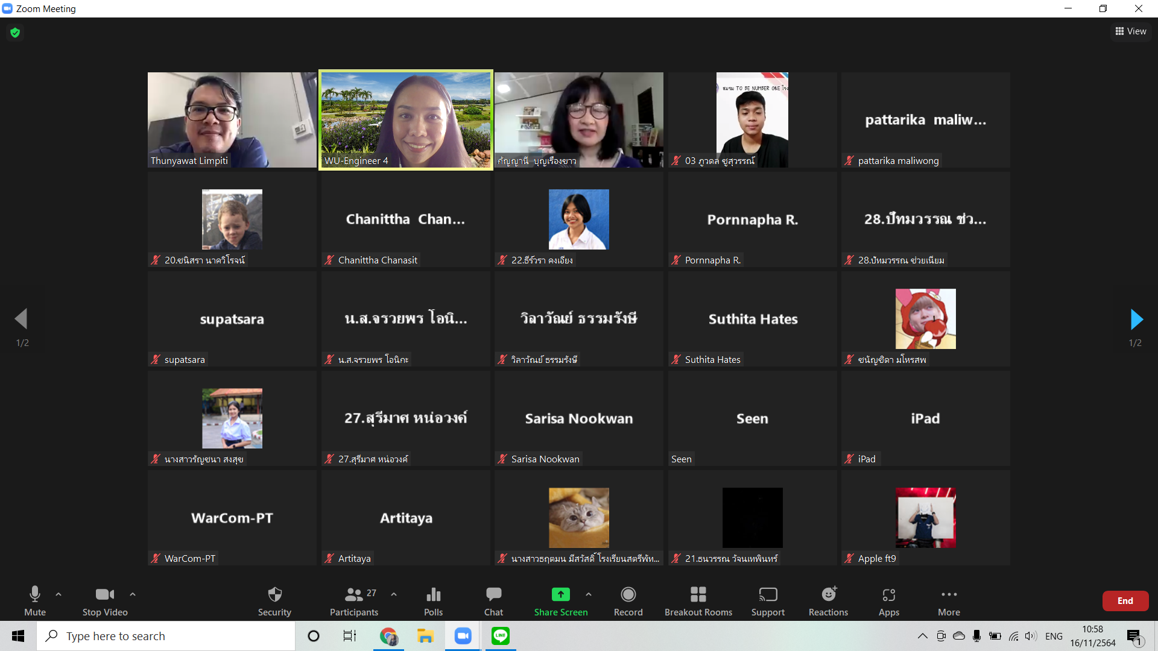Expand Share Screen options arrow
Image resolution: width=1158 pixels, height=651 pixels.
tap(589, 594)
